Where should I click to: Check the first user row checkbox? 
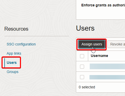82,67
